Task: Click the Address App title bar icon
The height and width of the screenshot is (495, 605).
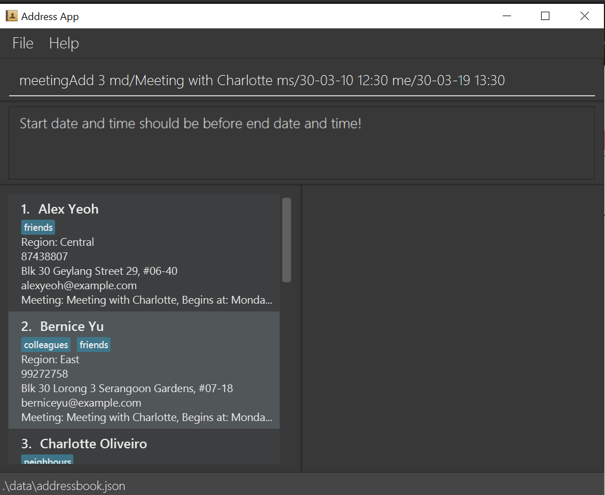Action: (x=12, y=16)
